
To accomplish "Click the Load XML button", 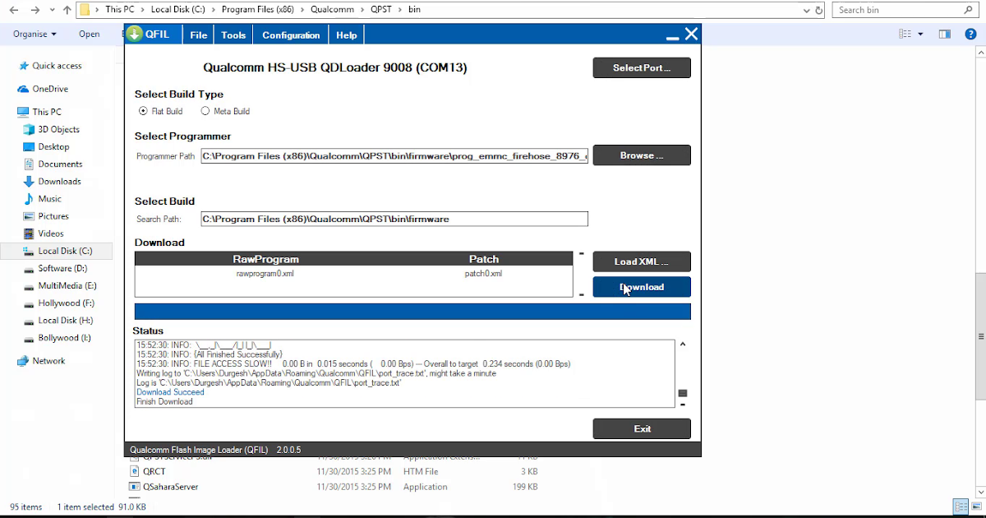I will [642, 261].
